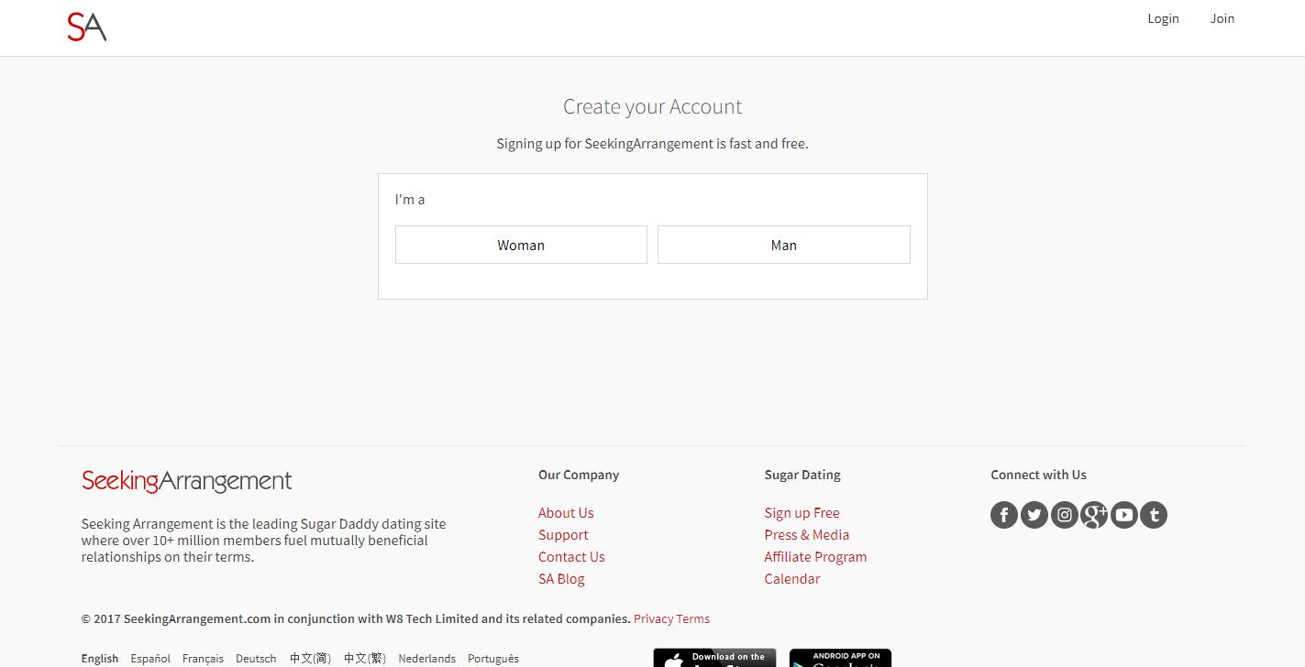Open the Privacy link in footer
The image size is (1305, 667).
click(x=654, y=618)
